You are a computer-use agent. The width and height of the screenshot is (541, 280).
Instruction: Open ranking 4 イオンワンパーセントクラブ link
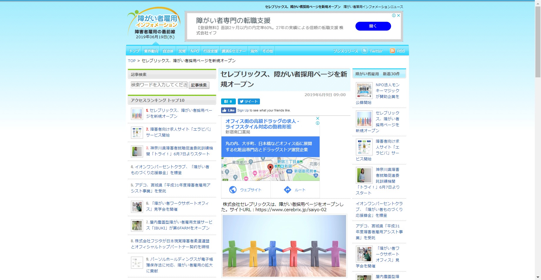pyautogui.click(x=170, y=170)
